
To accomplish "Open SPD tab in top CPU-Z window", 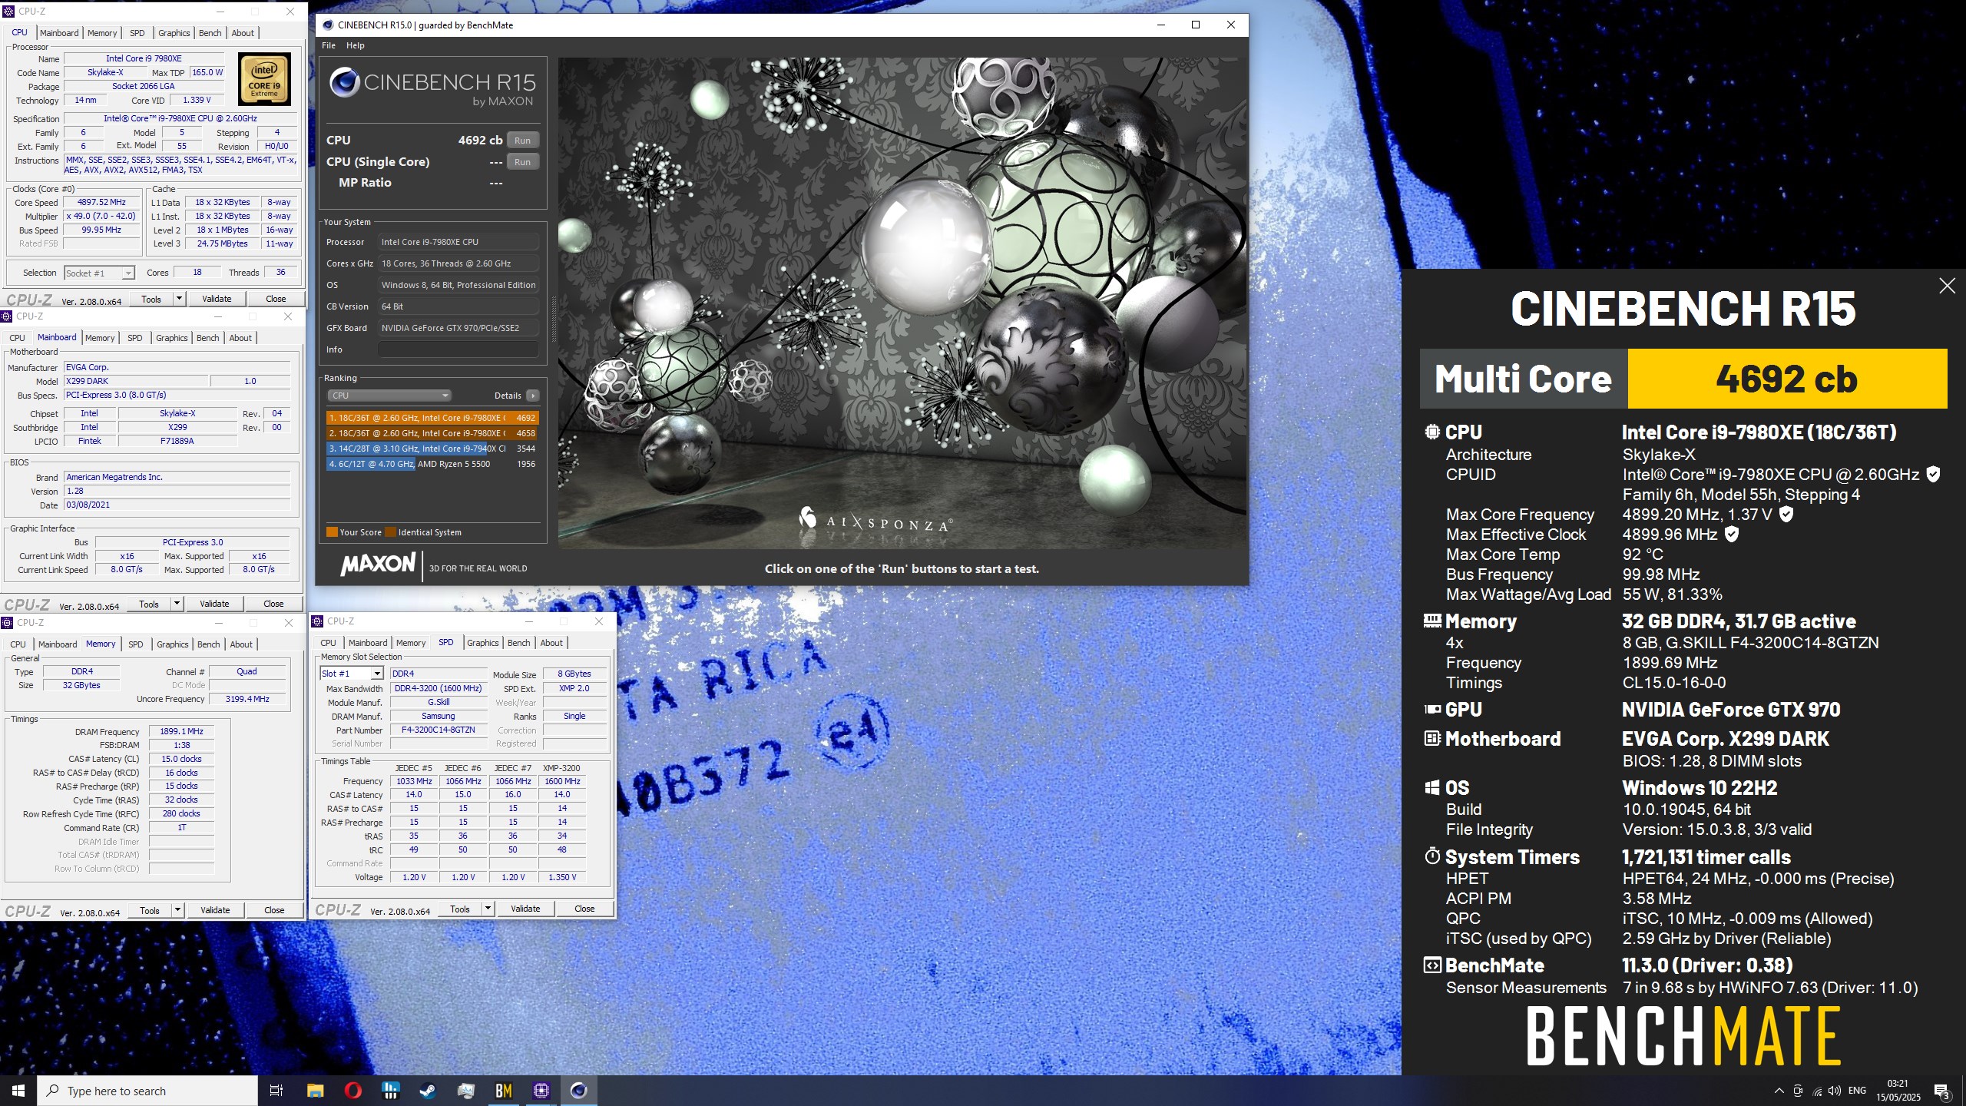I will (137, 33).
